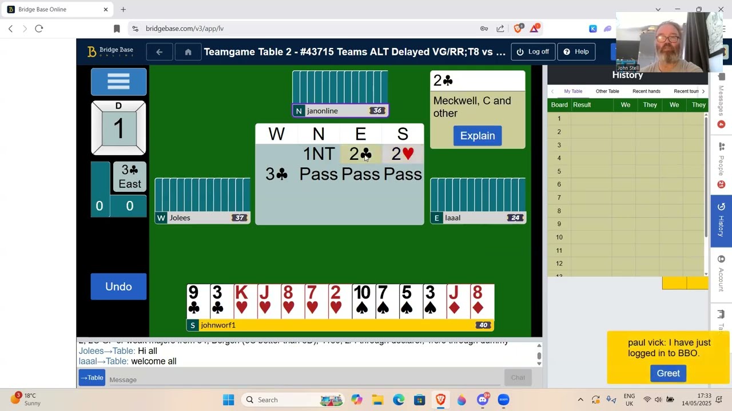Click the 3 clubs bid in auction
Screen dimensions: 732x411
(x=277, y=174)
